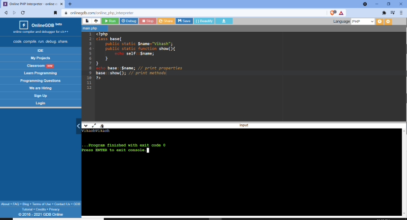
Task: Open the About footer link
Action: (5, 204)
